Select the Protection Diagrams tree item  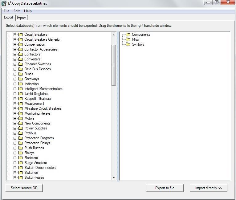(x=39, y=138)
